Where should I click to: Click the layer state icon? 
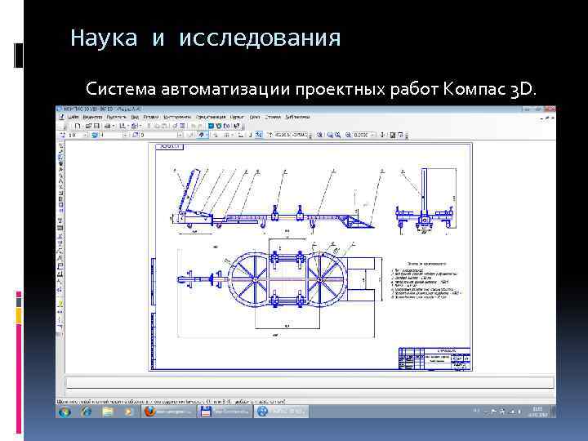click(94, 135)
